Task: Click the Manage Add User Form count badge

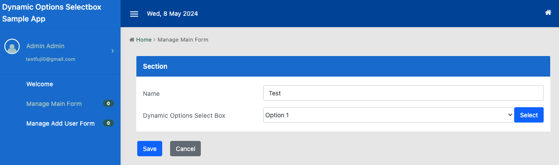Action: tap(108, 123)
